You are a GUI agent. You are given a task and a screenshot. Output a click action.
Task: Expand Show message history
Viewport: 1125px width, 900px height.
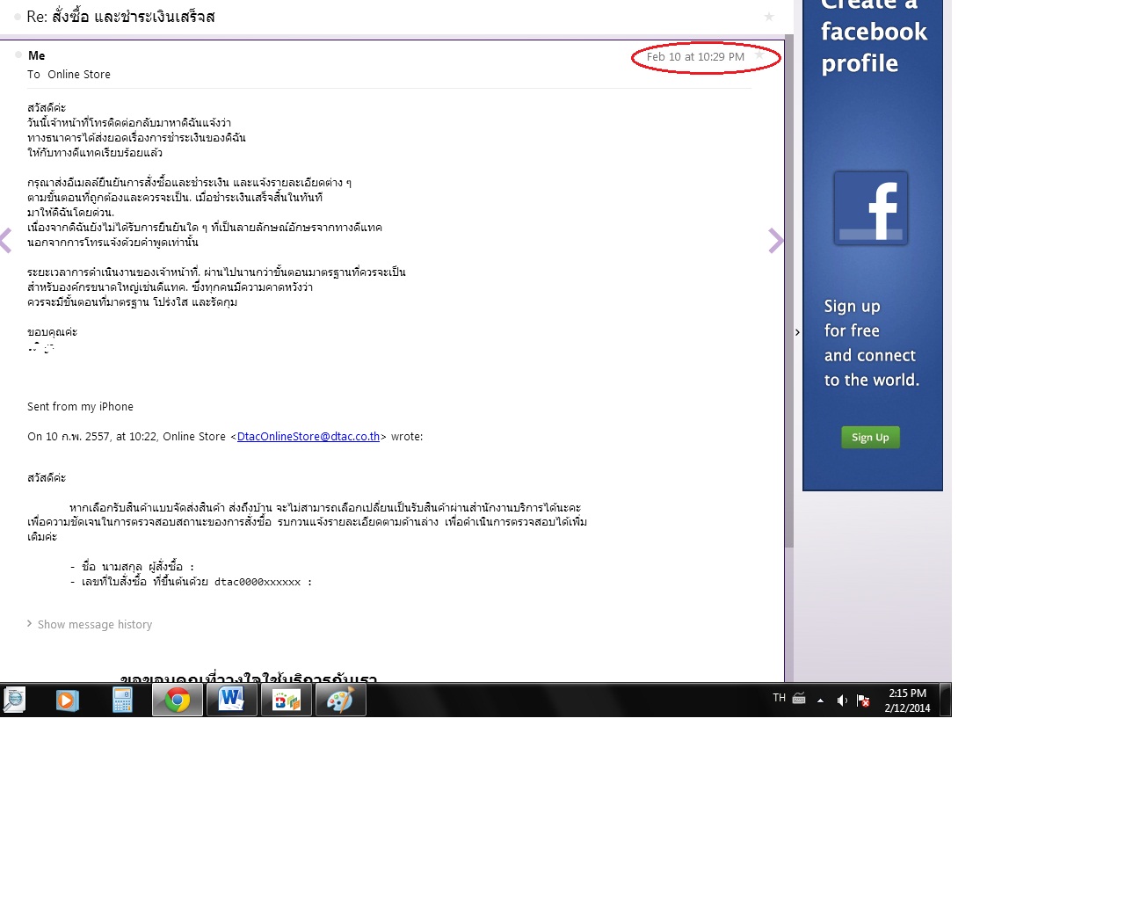click(90, 624)
